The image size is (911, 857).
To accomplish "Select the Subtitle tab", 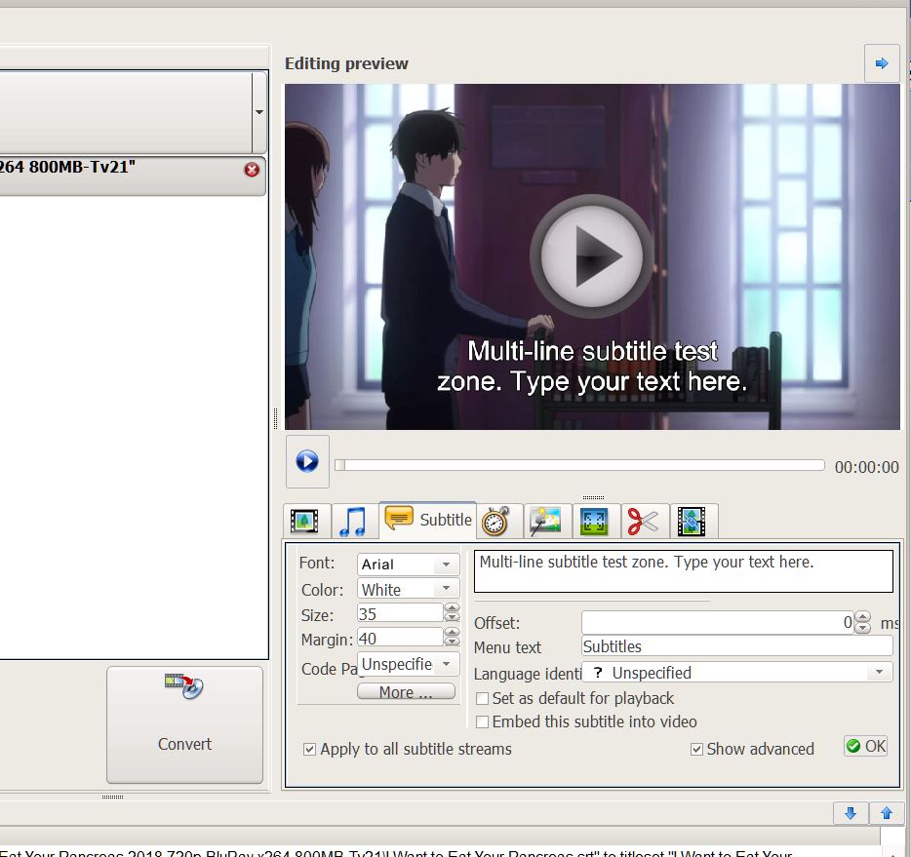I will [x=427, y=519].
